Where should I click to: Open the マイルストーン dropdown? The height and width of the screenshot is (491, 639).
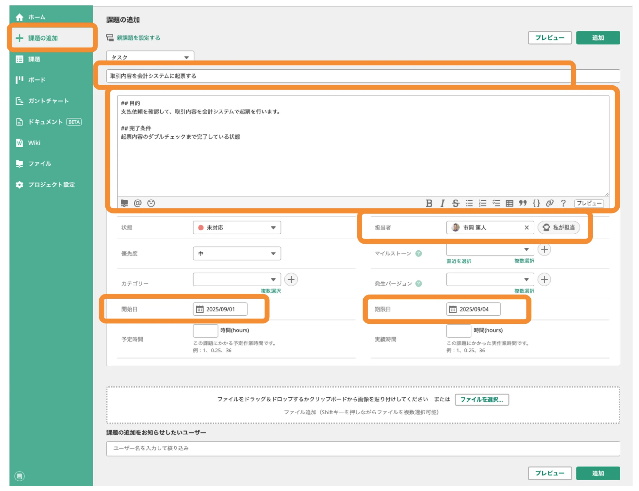coord(490,249)
